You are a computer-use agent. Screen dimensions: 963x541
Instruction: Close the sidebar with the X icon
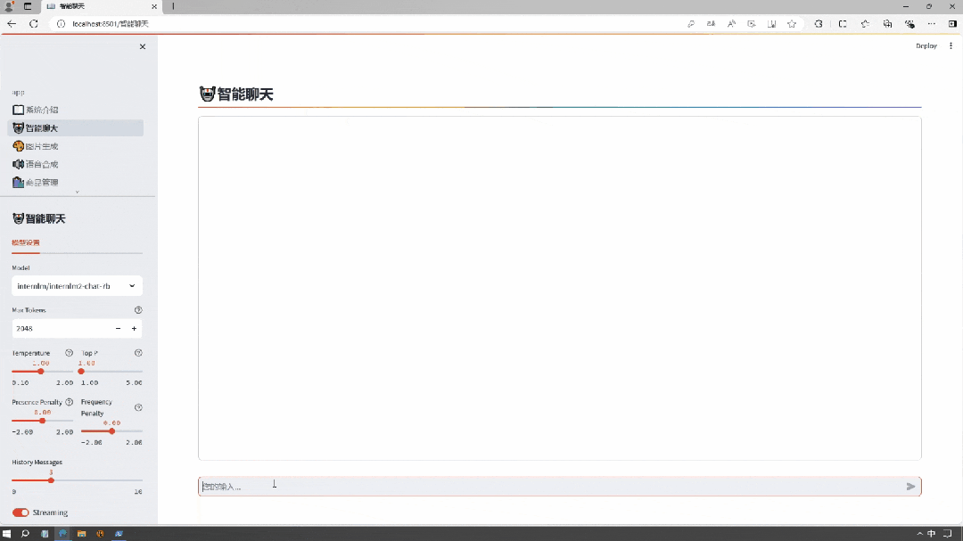click(x=143, y=46)
